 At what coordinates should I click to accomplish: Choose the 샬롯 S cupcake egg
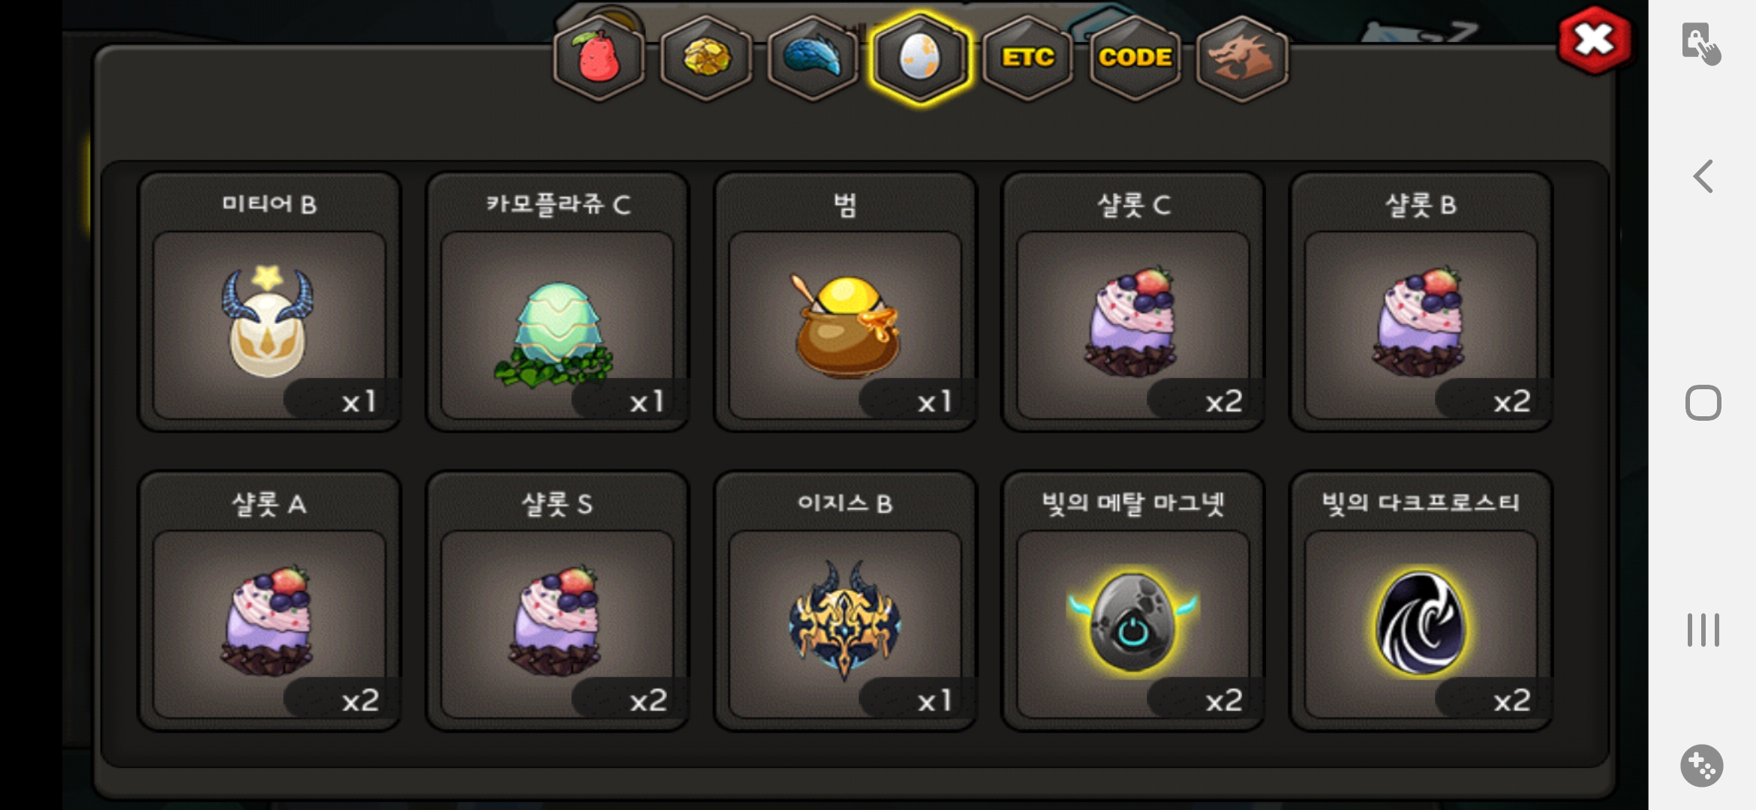(558, 601)
